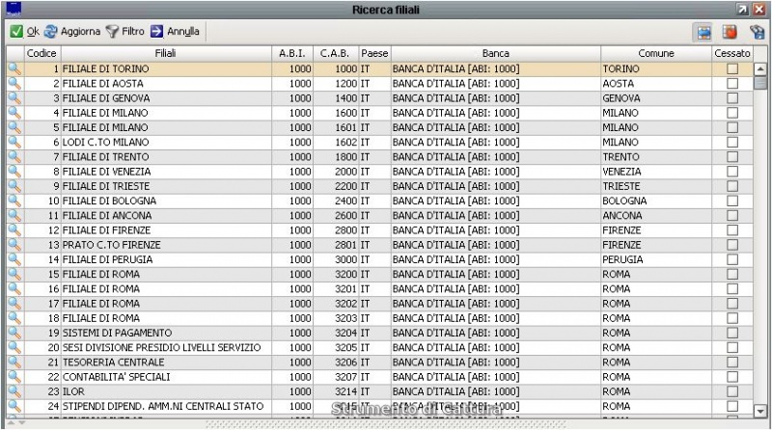Viewport: 772px width, 430px height.
Task: Open magnifier icon for row with code 4
Action: pyautogui.click(x=14, y=113)
